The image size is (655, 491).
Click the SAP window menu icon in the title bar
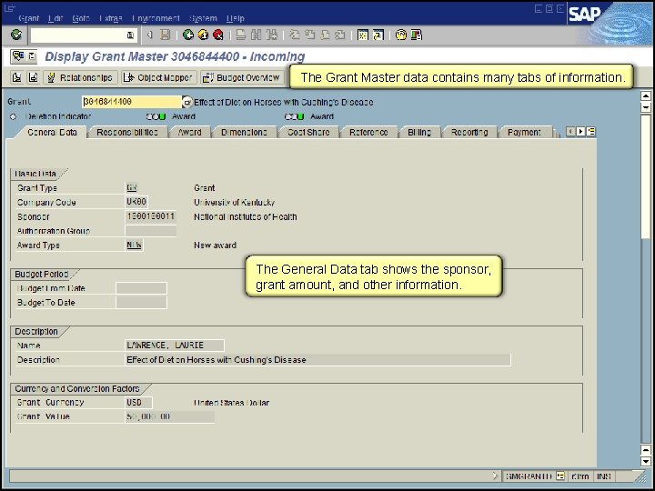[9, 7]
